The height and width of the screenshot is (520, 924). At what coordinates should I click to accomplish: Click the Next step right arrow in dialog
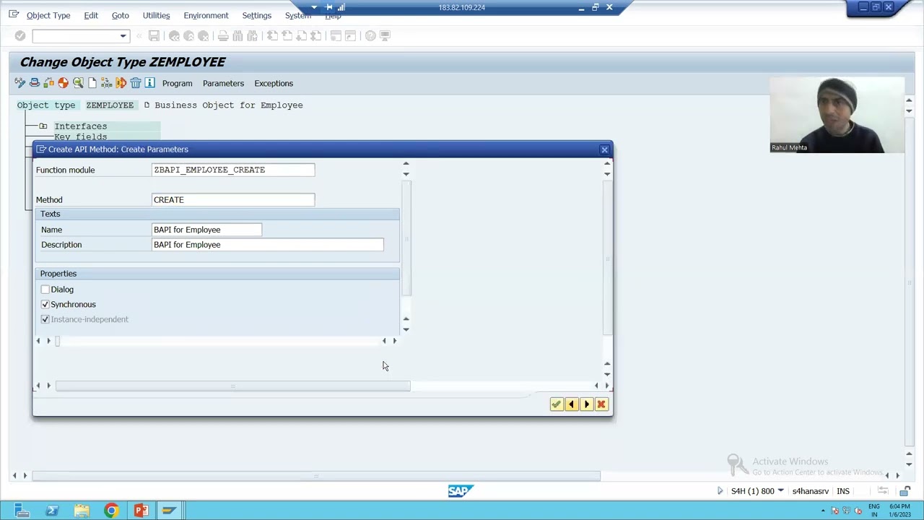pos(586,404)
